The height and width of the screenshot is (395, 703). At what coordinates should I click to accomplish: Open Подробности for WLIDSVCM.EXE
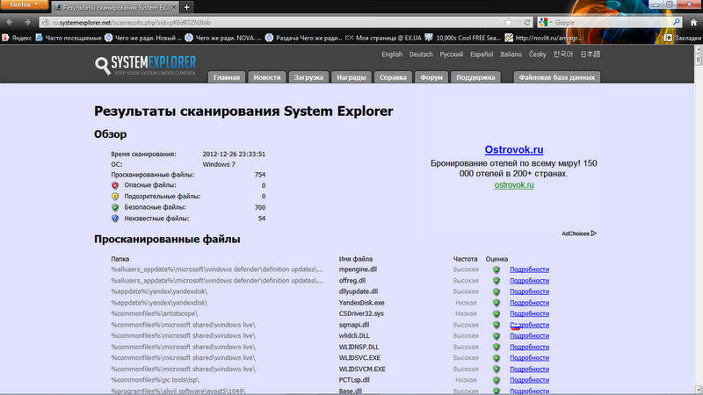(529, 369)
